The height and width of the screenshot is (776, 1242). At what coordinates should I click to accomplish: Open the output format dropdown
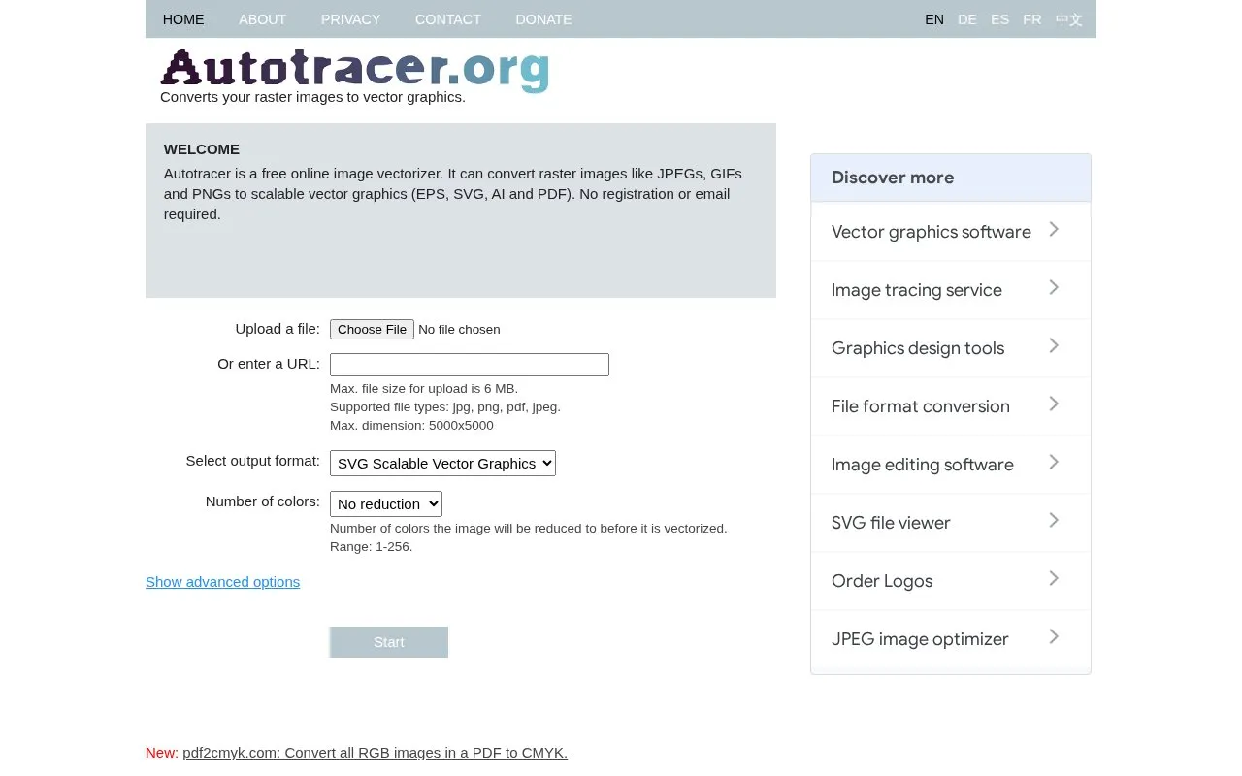point(442,464)
